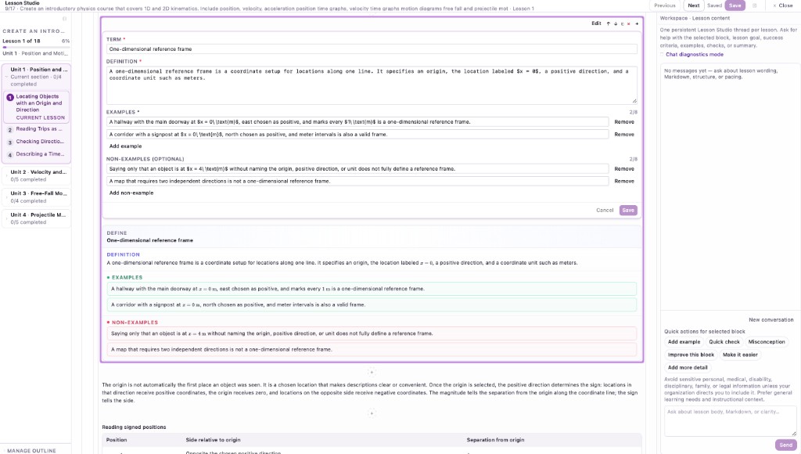Image resolution: width=801 pixels, height=454 pixels.
Task: Click the definition textarea resize handle
Action: coord(634,101)
